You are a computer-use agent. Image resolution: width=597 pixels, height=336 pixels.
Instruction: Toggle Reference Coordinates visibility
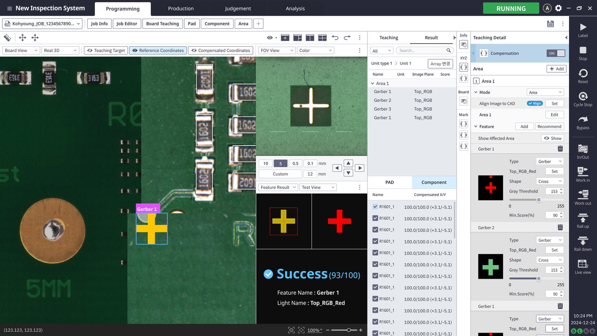[x=158, y=50]
